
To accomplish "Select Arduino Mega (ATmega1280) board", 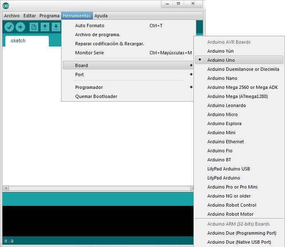I will pyautogui.click(x=239, y=96).
